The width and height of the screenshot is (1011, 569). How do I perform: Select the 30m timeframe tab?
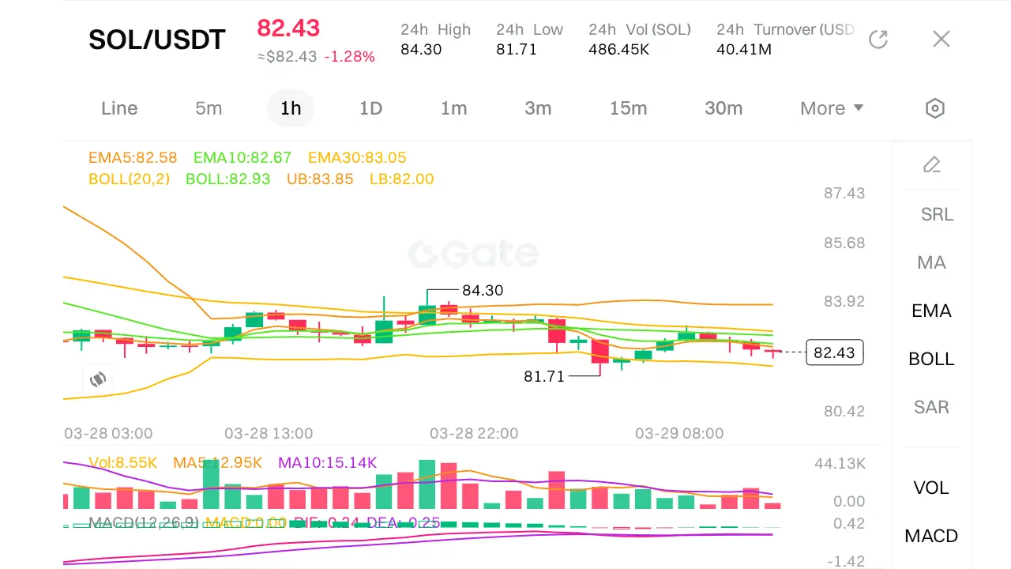coord(723,108)
